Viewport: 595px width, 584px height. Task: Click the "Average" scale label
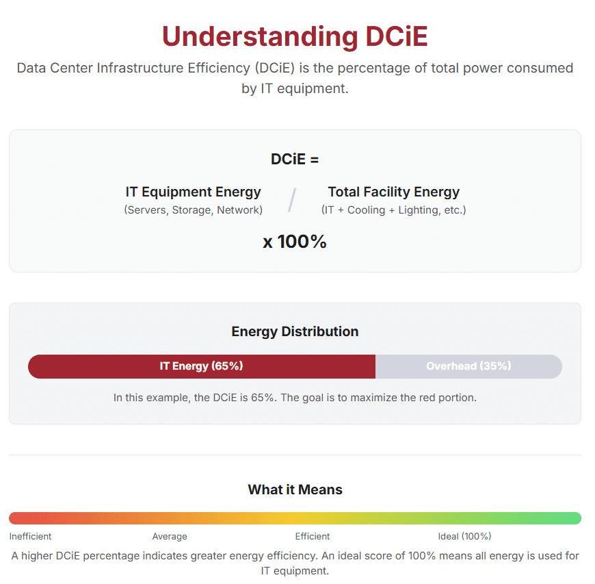[170, 536]
